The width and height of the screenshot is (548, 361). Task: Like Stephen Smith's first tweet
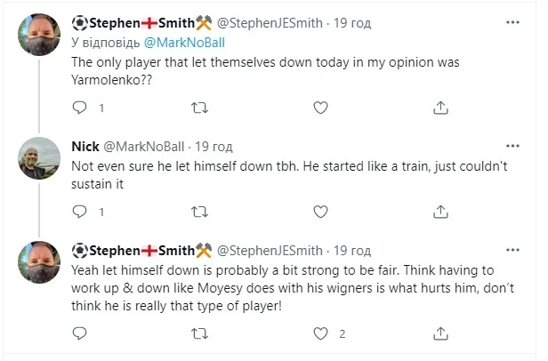320,108
